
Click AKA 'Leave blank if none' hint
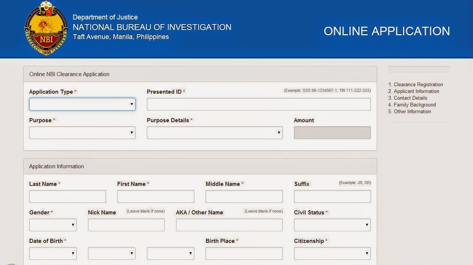coord(264,211)
